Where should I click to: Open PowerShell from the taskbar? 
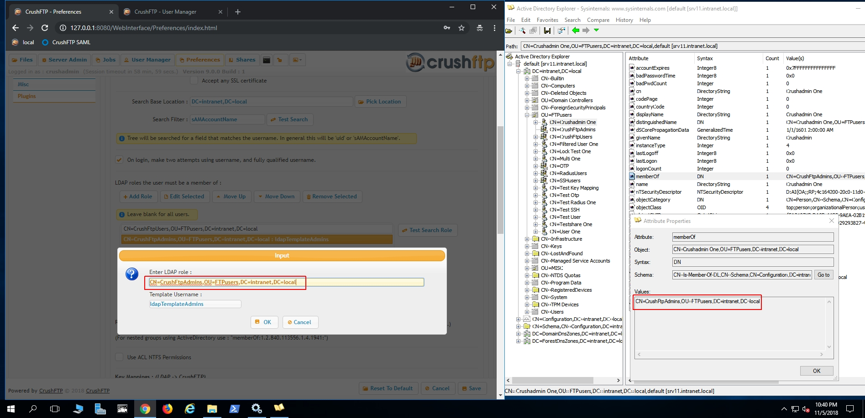(234, 409)
